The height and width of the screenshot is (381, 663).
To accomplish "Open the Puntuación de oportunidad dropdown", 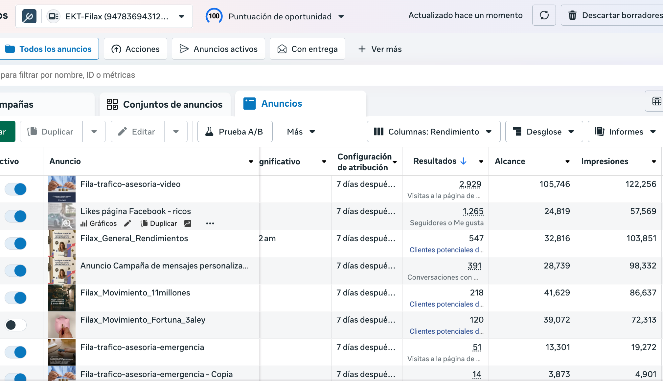I will click(342, 16).
